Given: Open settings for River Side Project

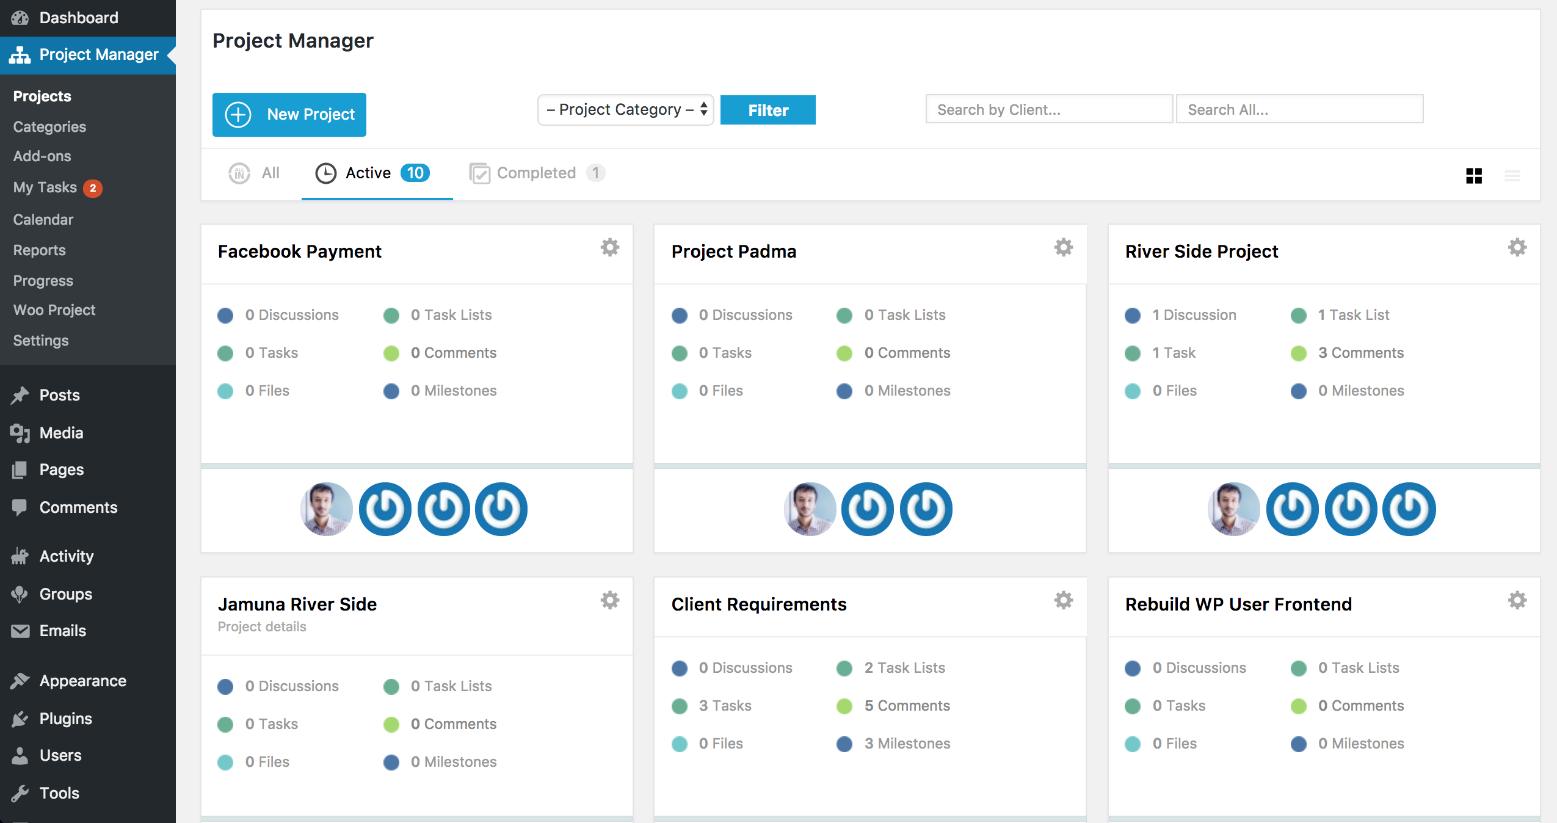Looking at the screenshot, I should (x=1518, y=247).
